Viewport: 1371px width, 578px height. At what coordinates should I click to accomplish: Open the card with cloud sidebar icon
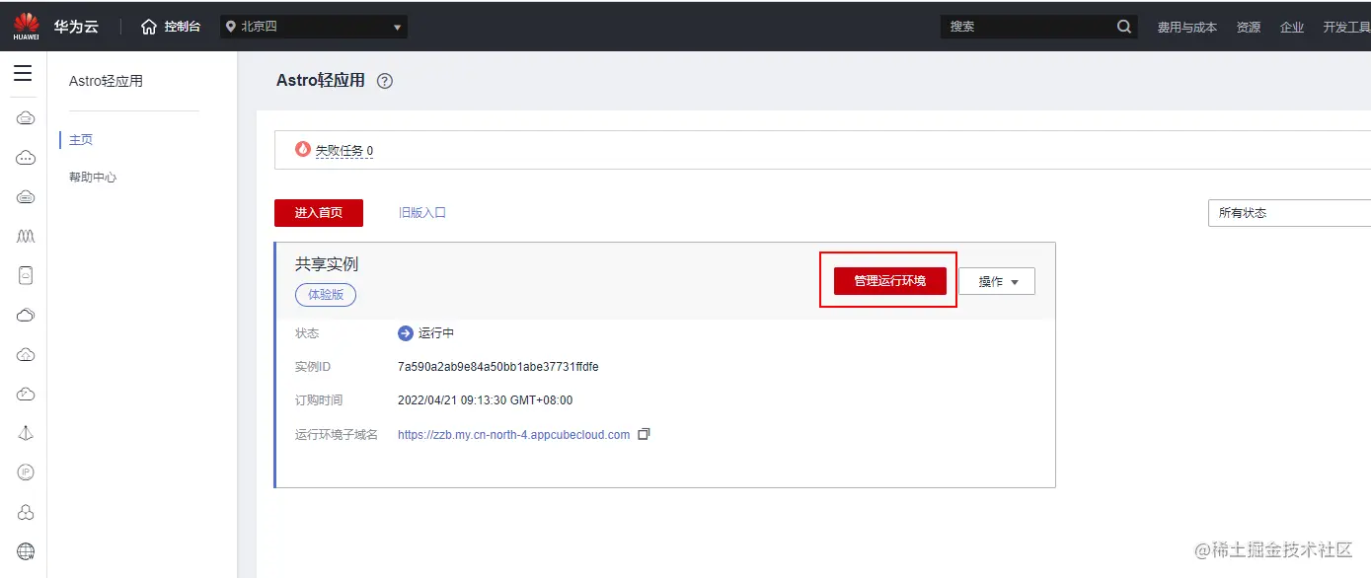pos(26,275)
